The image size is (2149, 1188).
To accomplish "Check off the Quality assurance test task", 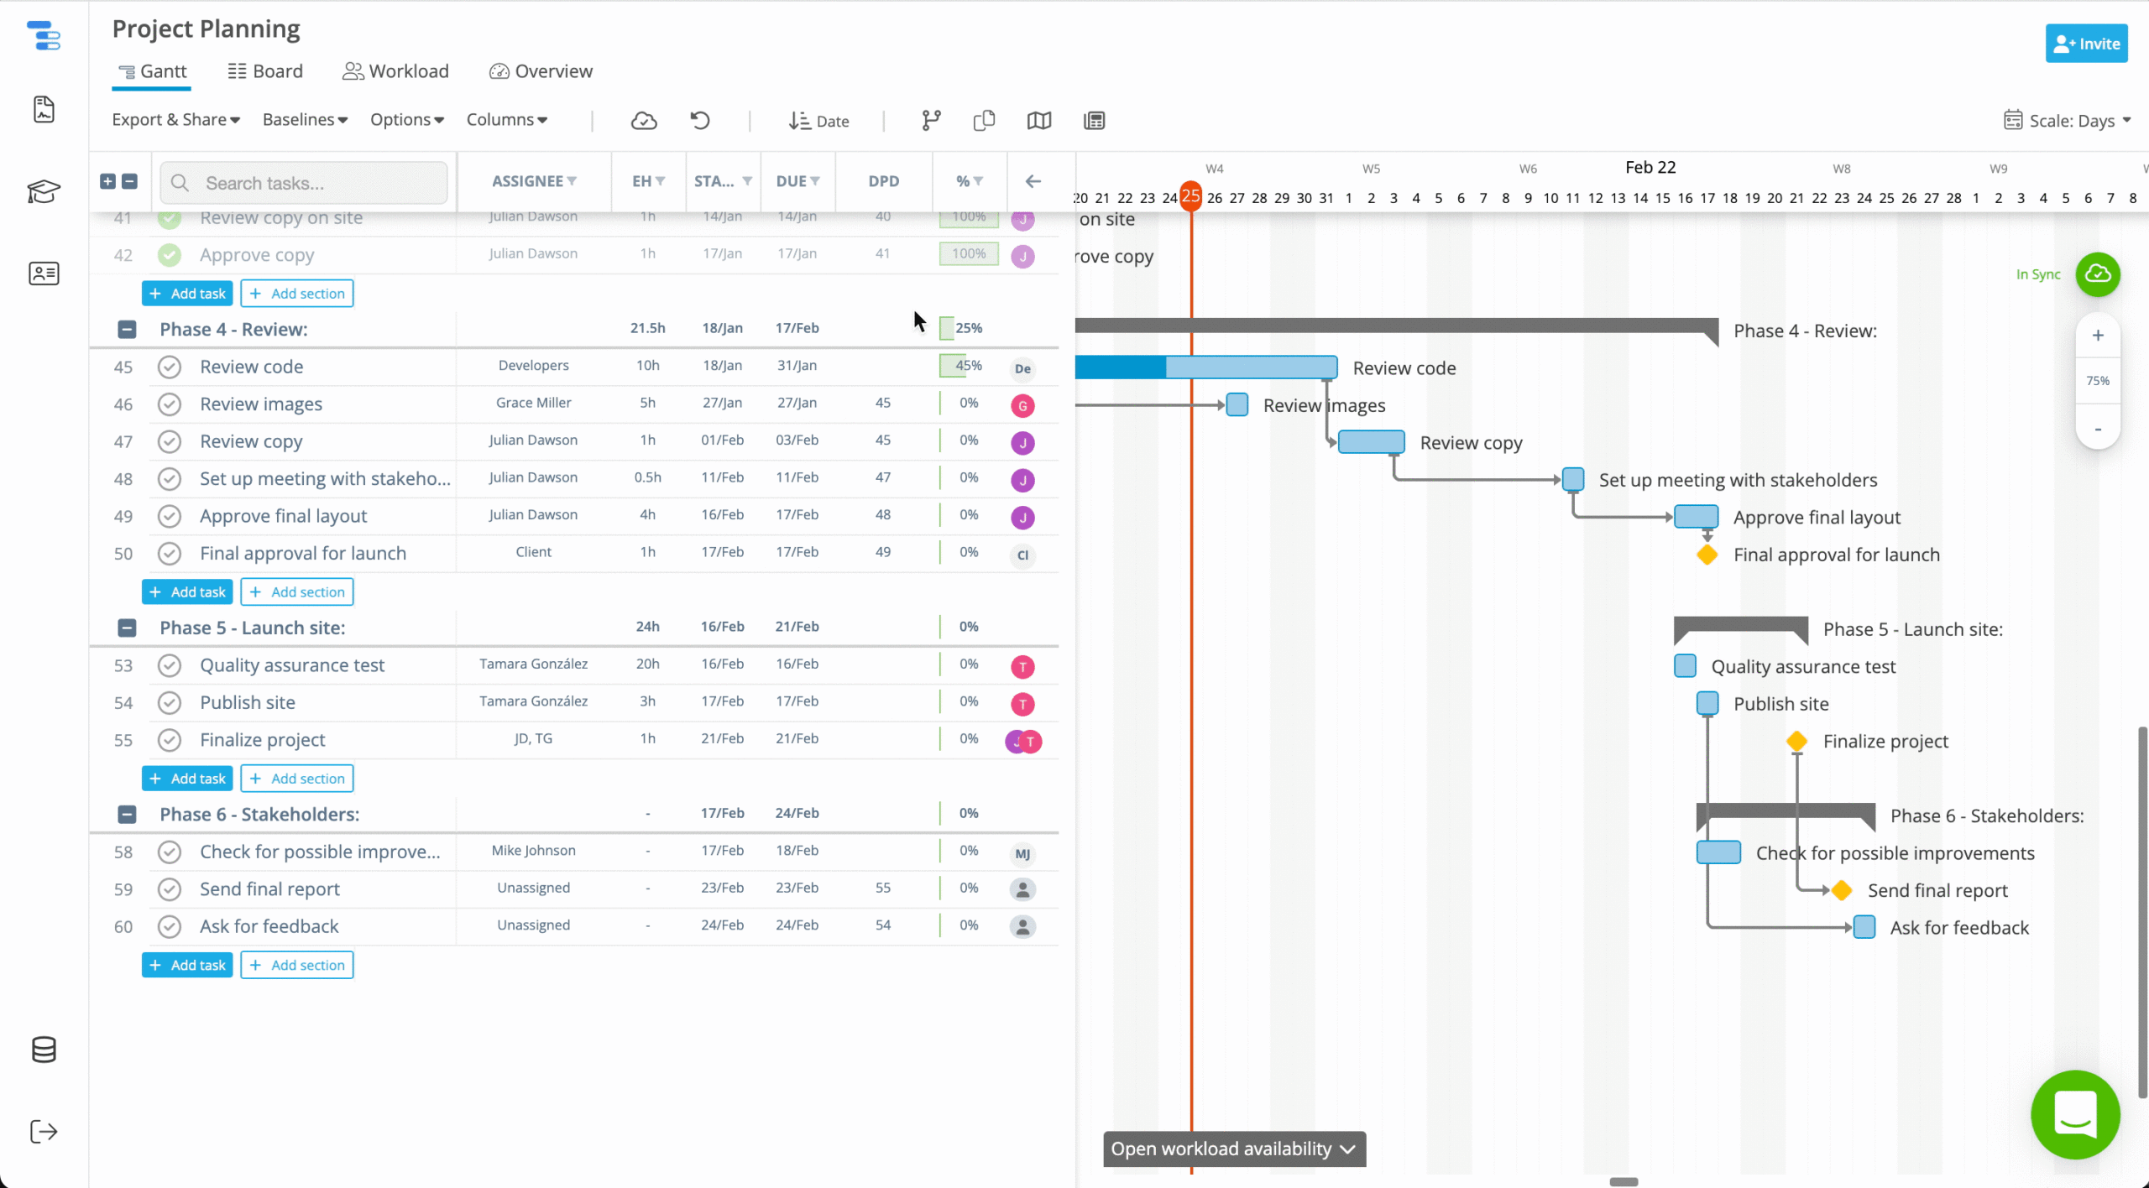I will pyautogui.click(x=169, y=664).
